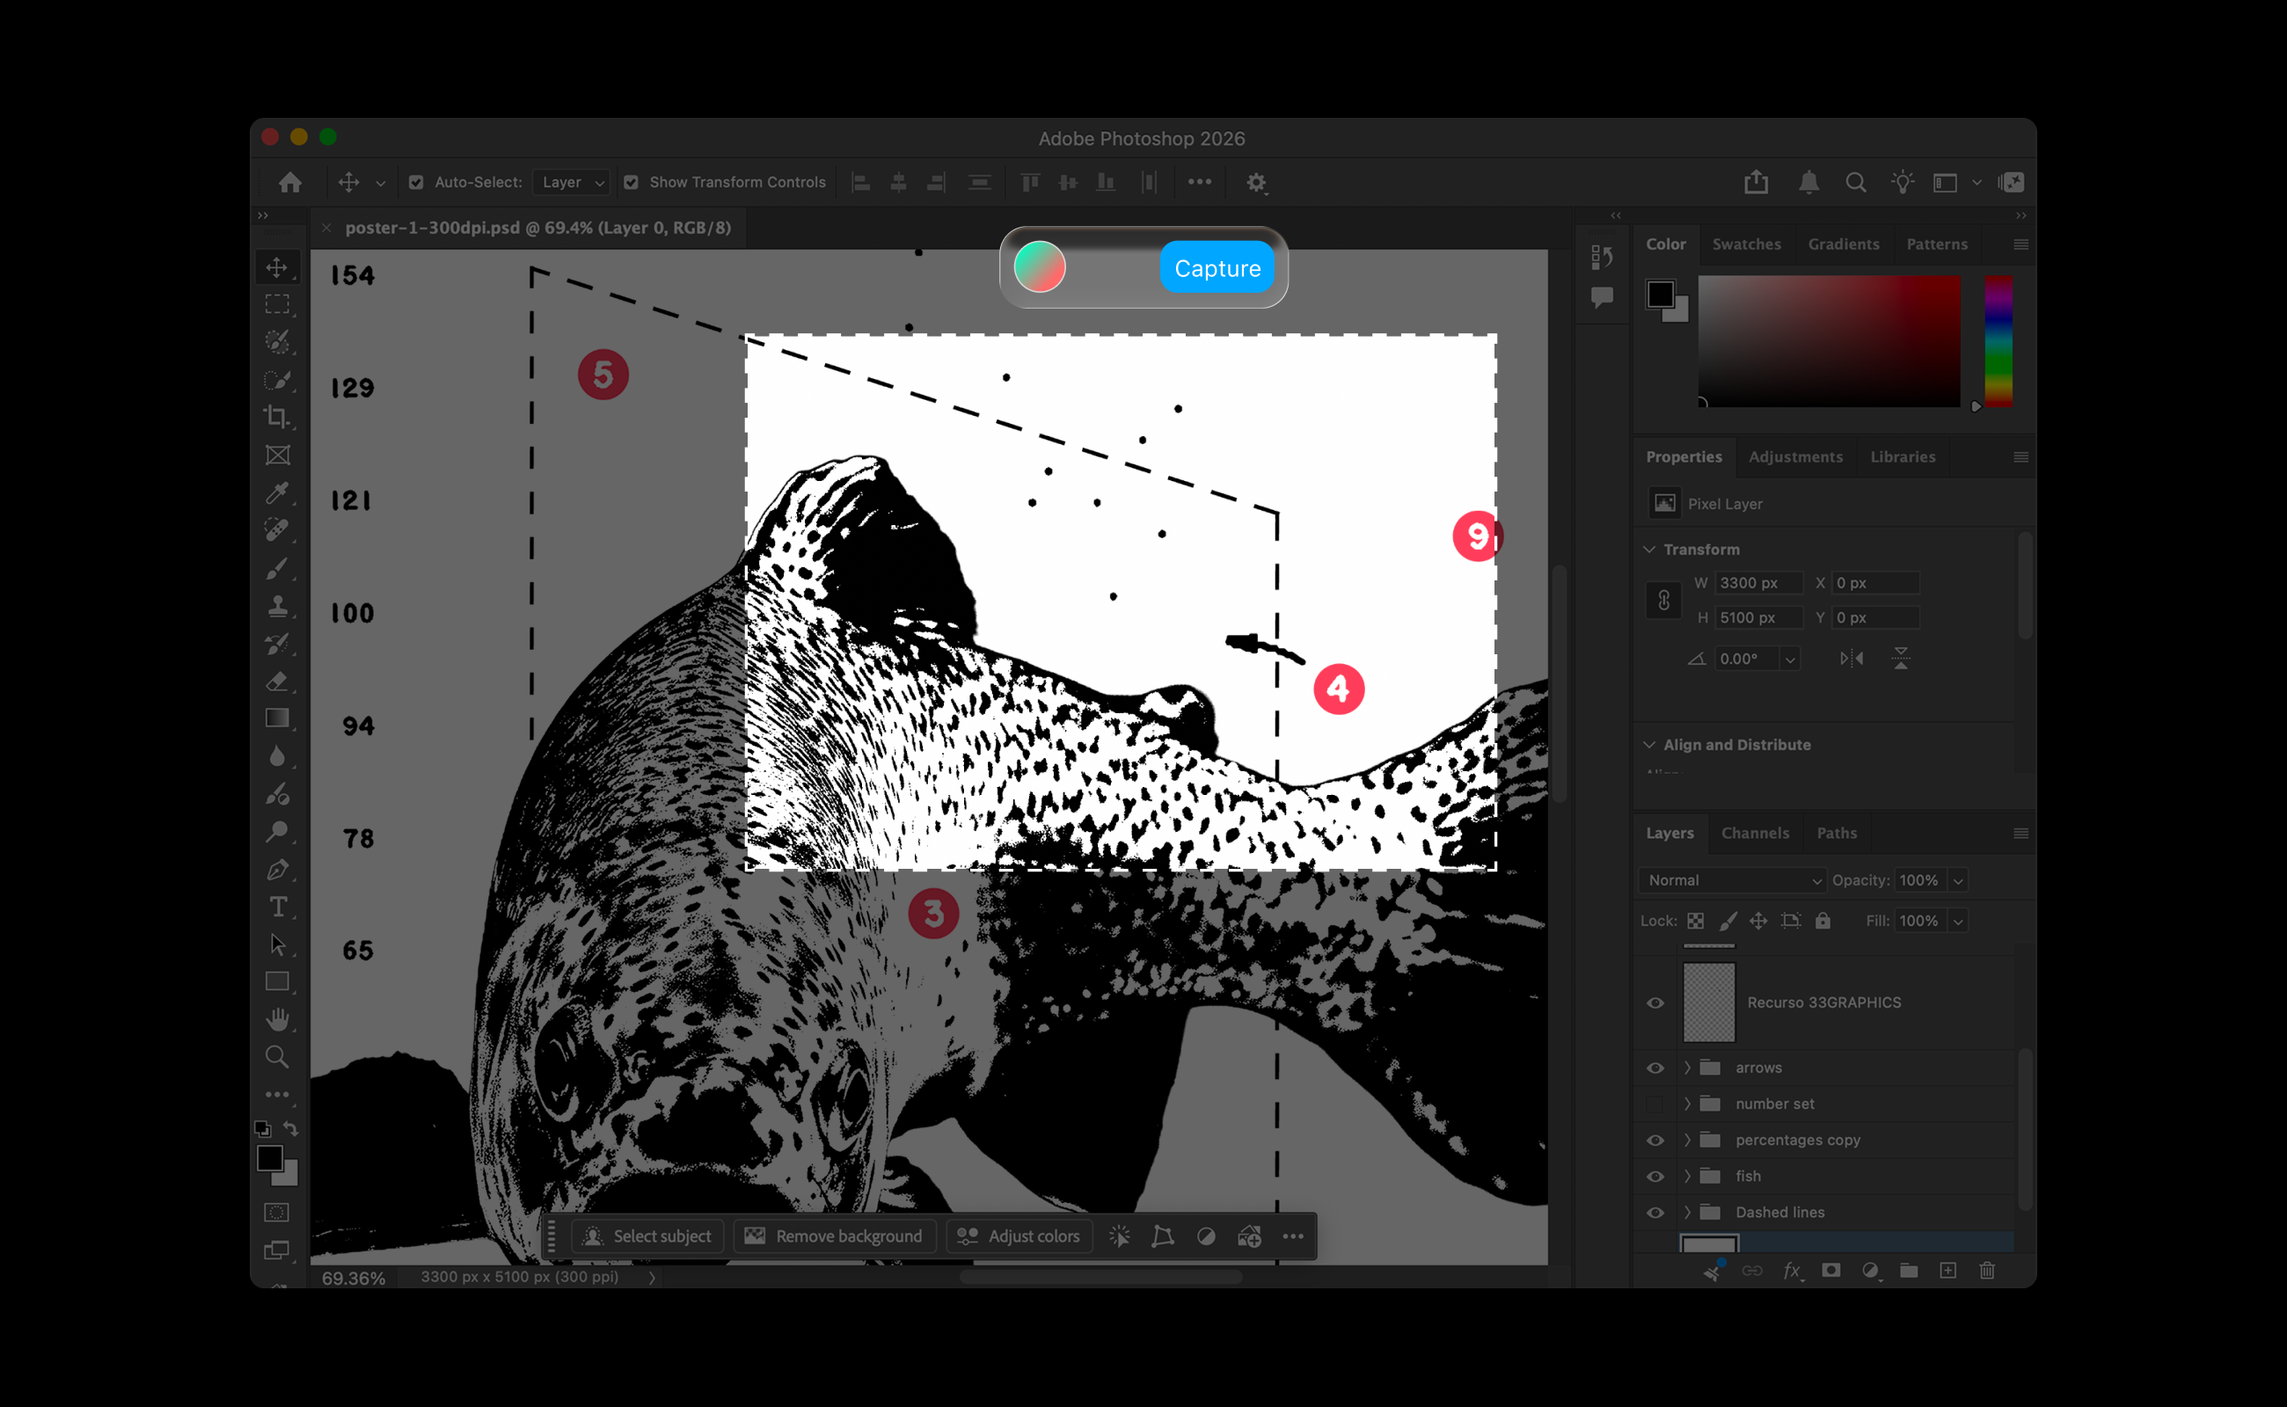Click the Remove background button
Image resolution: width=2287 pixels, height=1407 pixels.
click(834, 1236)
